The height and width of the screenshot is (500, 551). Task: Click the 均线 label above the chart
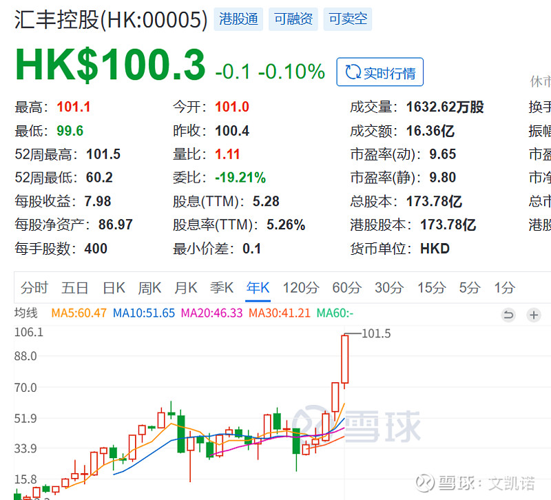(26, 313)
